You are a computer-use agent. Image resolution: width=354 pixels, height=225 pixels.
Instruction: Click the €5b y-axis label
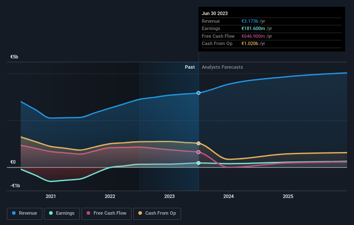click(14, 57)
